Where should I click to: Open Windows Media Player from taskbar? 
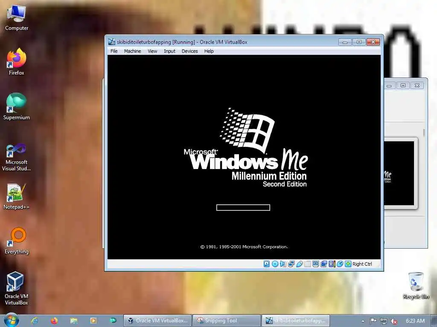click(x=93, y=321)
